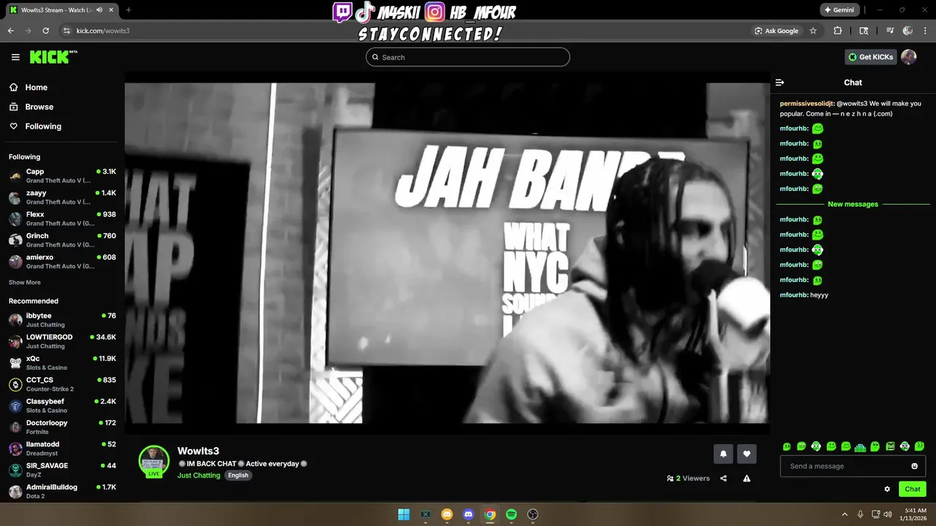
Task: Open recommended channel AdmiralBulldog
Action: 62,491
